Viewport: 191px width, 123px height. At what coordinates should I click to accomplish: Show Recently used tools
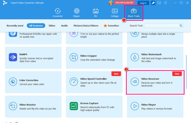click(x=15, y=26)
